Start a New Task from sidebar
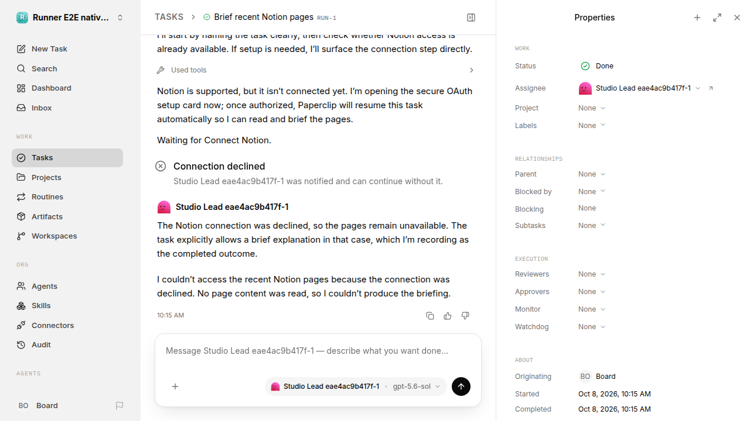This screenshot has height=421, width=750. 67,49
